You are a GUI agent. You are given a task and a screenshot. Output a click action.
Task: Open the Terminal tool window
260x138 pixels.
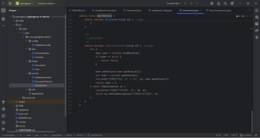(x=3, y=116)
